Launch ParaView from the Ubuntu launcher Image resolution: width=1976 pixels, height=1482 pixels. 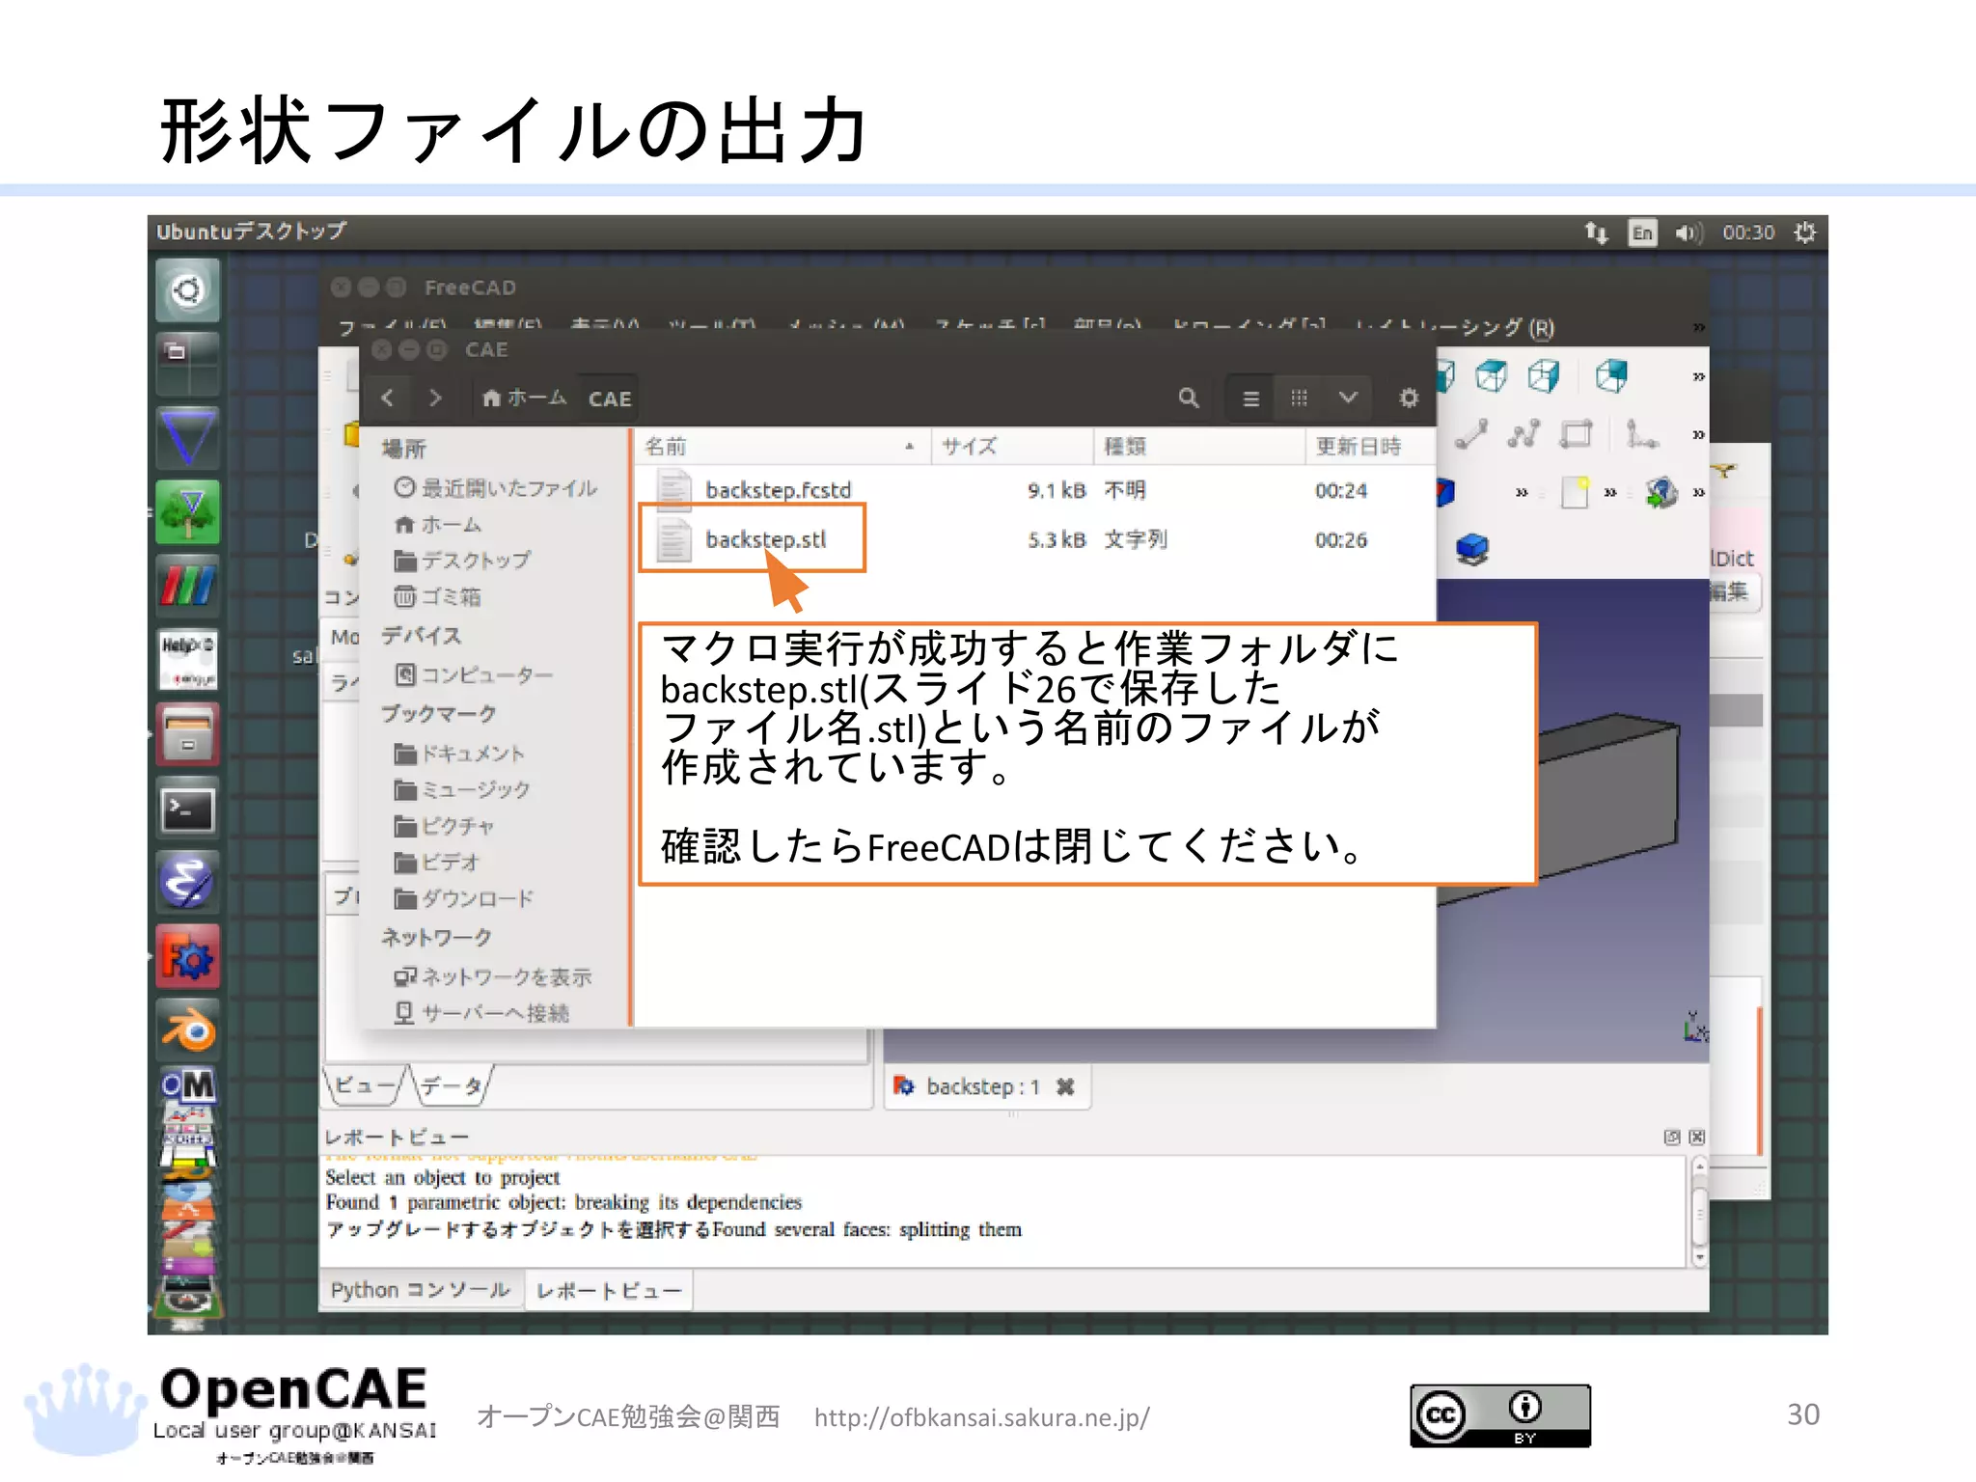point(188,586)
